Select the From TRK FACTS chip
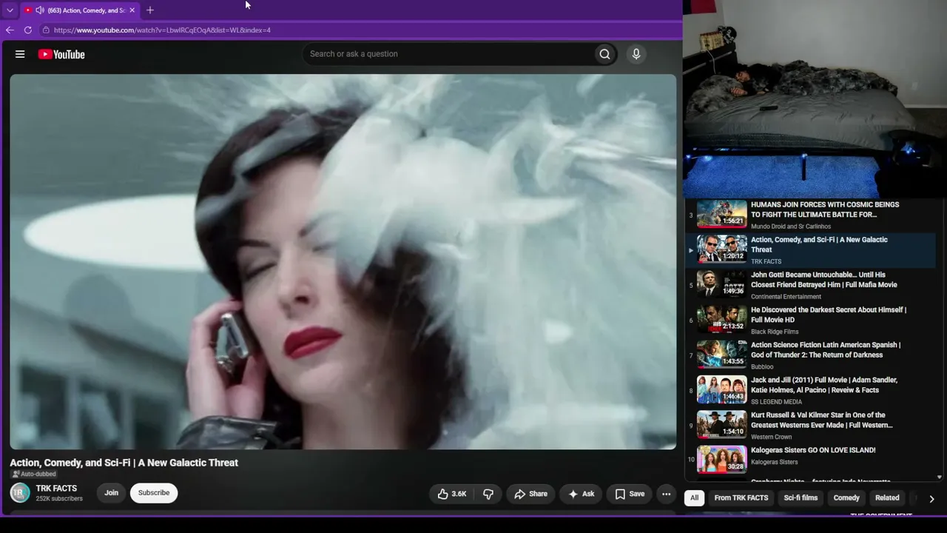 click(741, 498)
